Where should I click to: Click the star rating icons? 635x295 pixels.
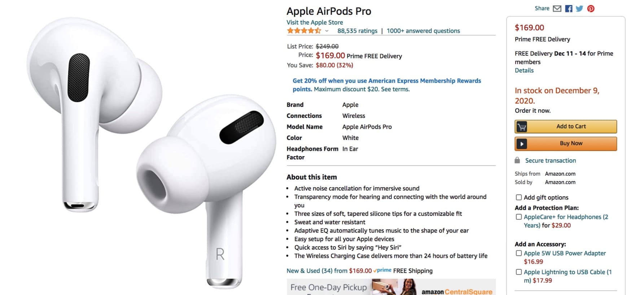click(304, 31)
